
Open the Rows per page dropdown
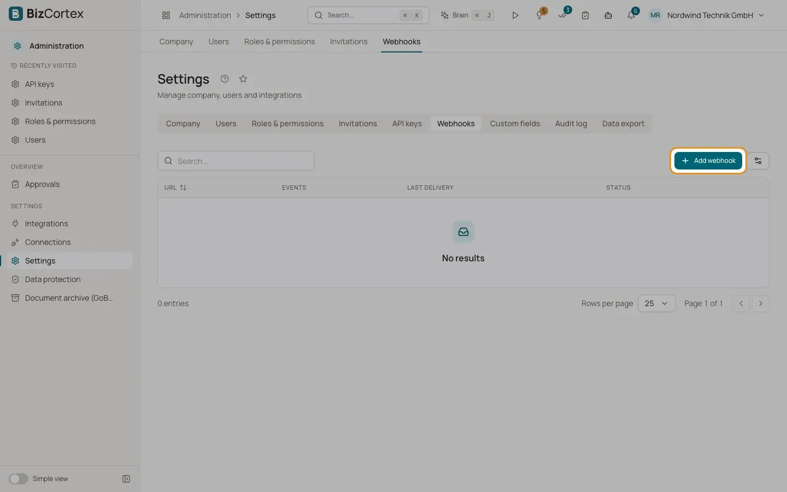(x=656, y=303)
